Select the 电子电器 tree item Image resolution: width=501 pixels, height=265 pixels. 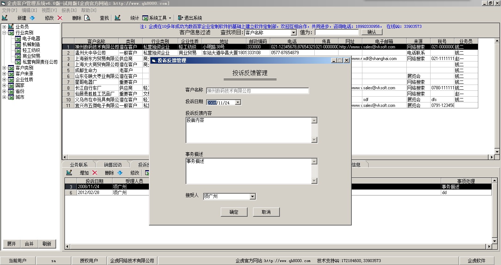pos(31,38)
